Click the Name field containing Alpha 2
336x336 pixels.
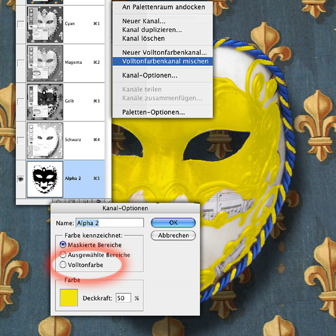tap(110, 223)
